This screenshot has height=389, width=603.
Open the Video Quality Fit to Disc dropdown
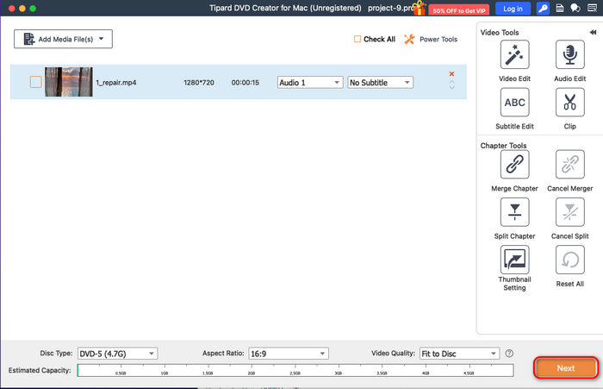coord(459,354)
